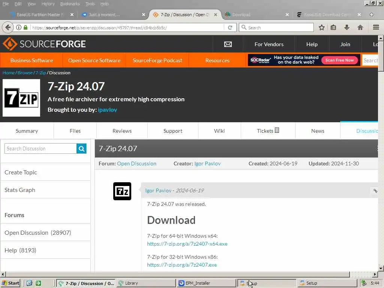Click 7-Zip project logo image
The width and height of the screenshot is (384, 288).
click(21, 98)
